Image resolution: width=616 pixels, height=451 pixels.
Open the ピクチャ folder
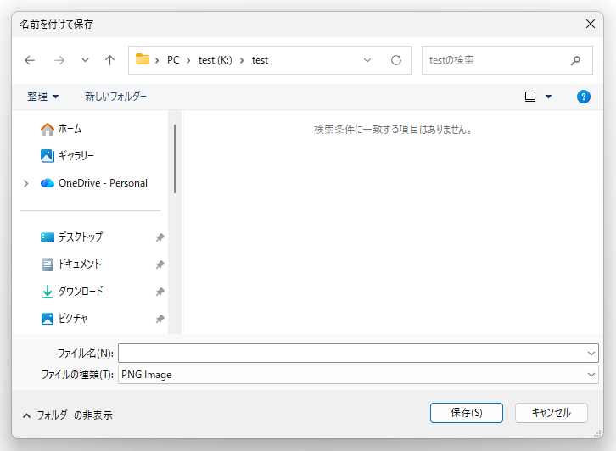[72, 319]
